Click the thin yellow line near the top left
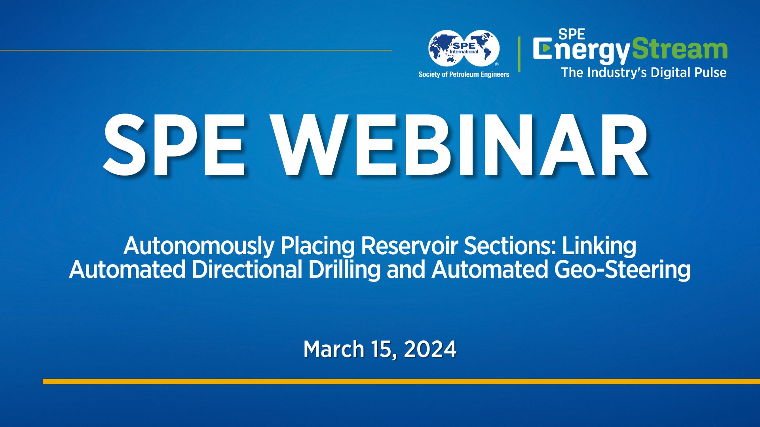 point(198,50)
